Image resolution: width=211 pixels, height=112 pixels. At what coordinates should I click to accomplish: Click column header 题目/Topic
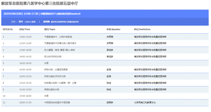point(50,29)
